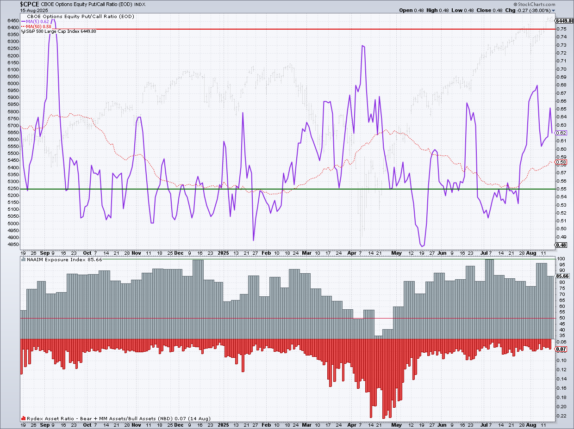
Task: Click the S&P 500 legend candlestick icon
Action: click(23, 31)
